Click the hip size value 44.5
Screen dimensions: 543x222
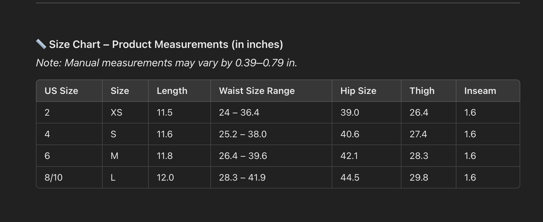click(x=349, y=177)
